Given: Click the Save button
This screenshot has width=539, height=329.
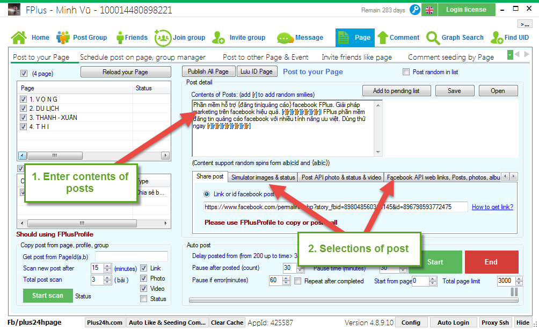Looking at the screenshot, I should click(454, 91).
